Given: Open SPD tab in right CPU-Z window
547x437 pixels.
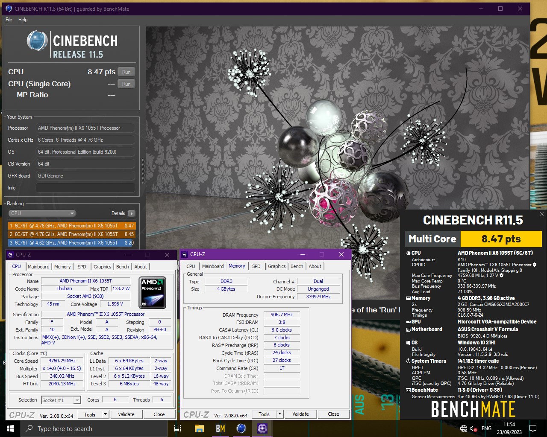Looking at the screenshot, I should [256, 266].
